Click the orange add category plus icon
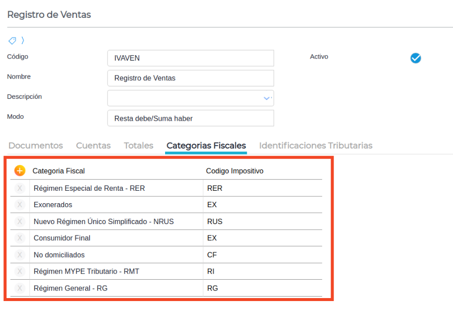453x309 pixels. click(x=19, y=170)
